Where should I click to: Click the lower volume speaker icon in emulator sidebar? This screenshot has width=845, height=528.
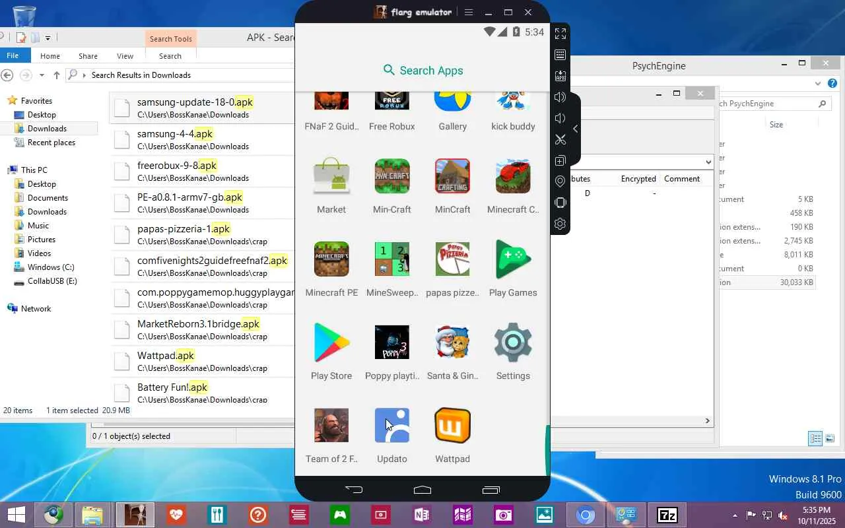(560, 118)
